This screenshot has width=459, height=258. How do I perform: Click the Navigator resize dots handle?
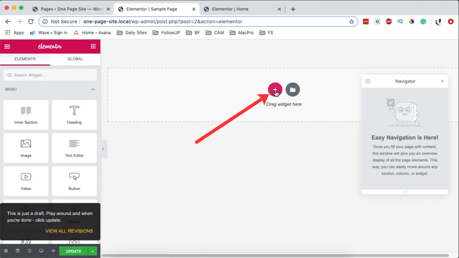(405, 192)
